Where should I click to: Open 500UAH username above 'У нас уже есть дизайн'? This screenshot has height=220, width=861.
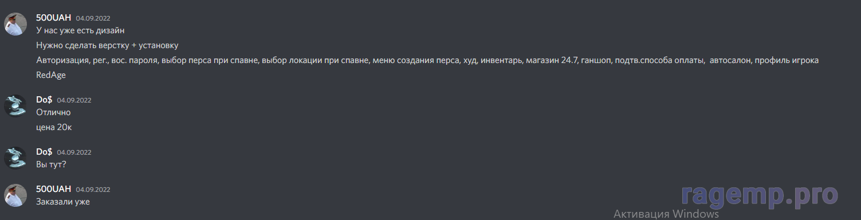coord(53,18)
